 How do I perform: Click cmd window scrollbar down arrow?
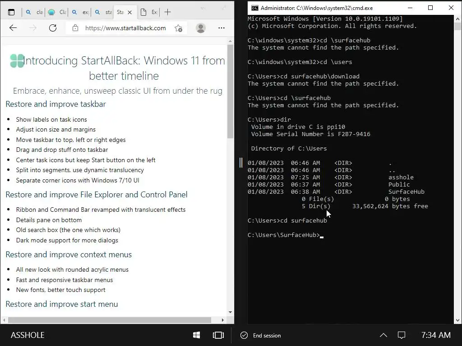457,320
